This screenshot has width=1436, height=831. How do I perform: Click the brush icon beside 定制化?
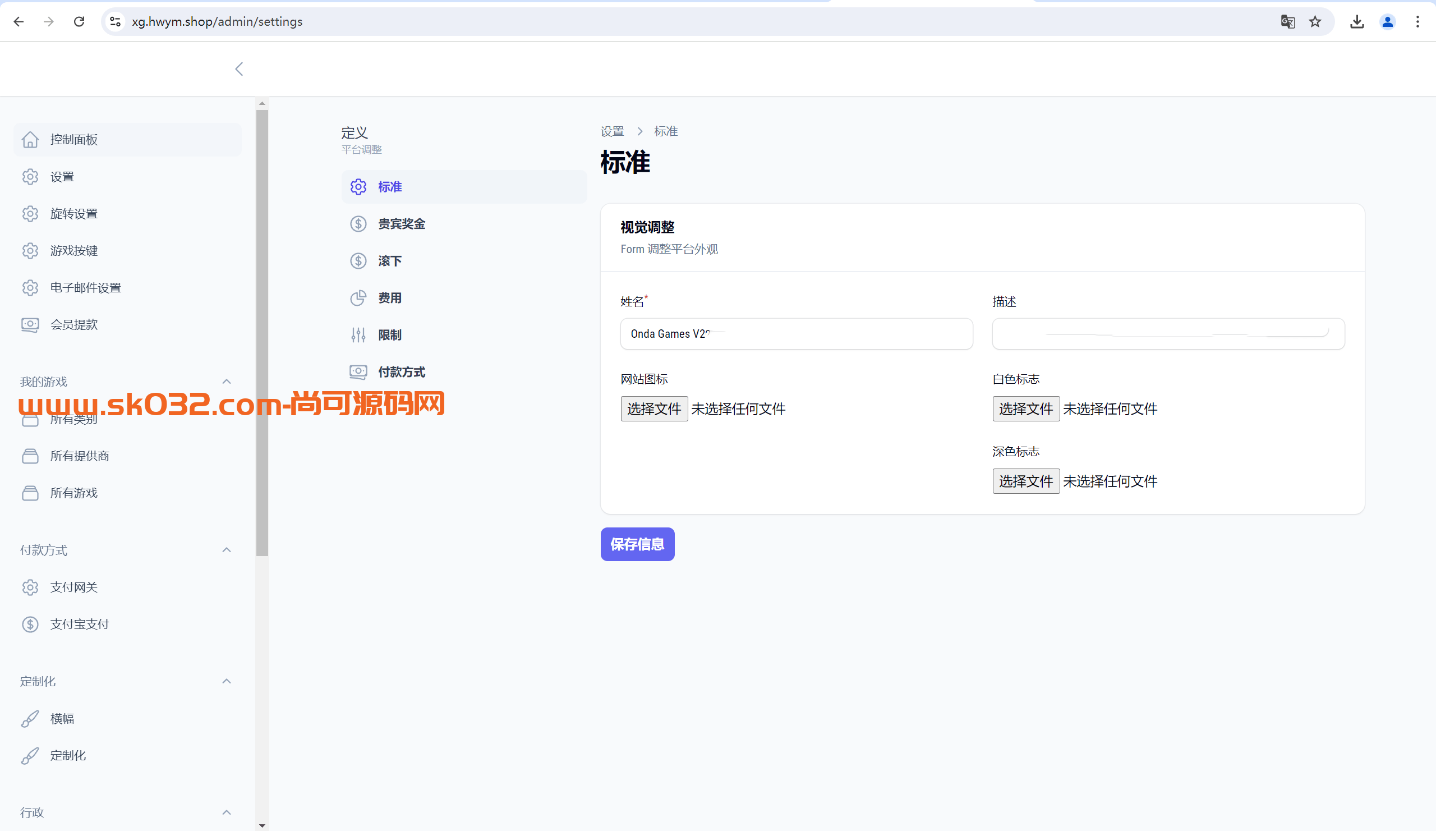point(30,756)
